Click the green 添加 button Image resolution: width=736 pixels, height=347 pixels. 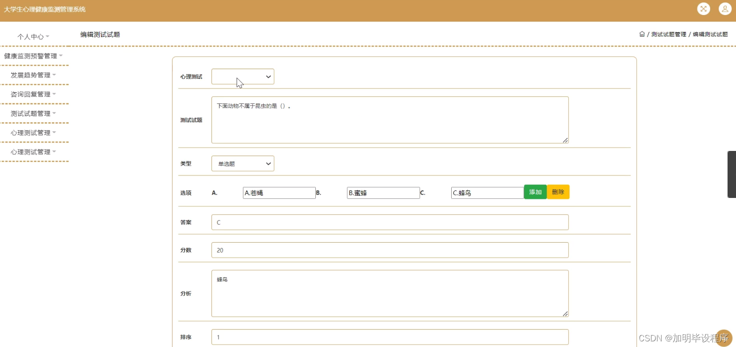coord(535,192)
